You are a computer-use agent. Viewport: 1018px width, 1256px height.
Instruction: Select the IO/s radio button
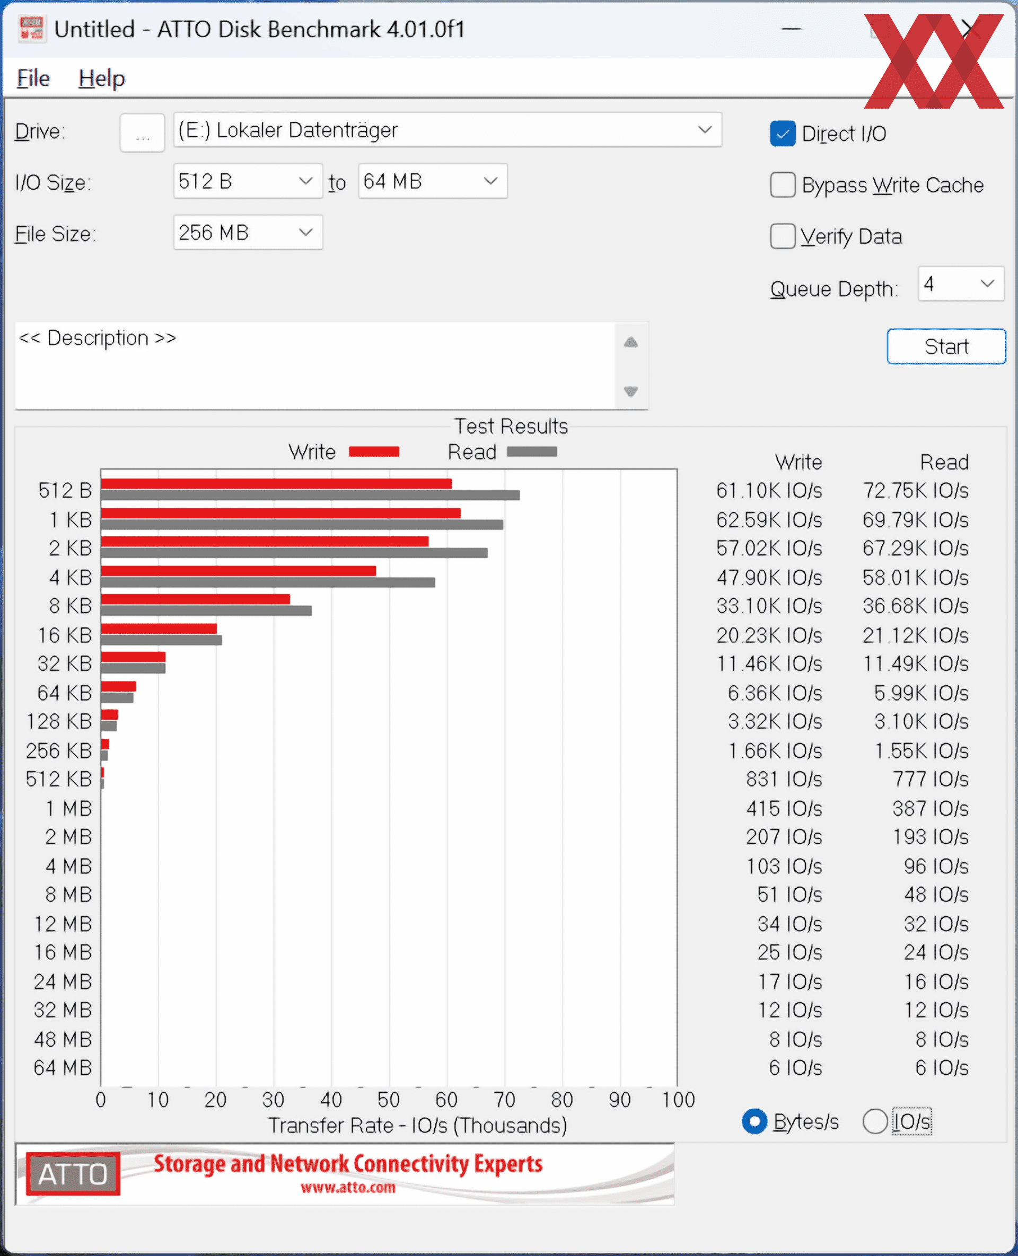tap(874, 1121)
